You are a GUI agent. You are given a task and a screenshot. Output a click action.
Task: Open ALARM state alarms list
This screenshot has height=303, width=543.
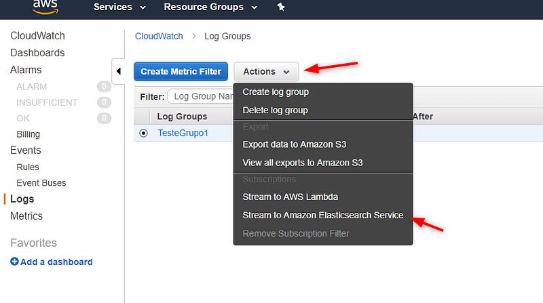(31, 87)
